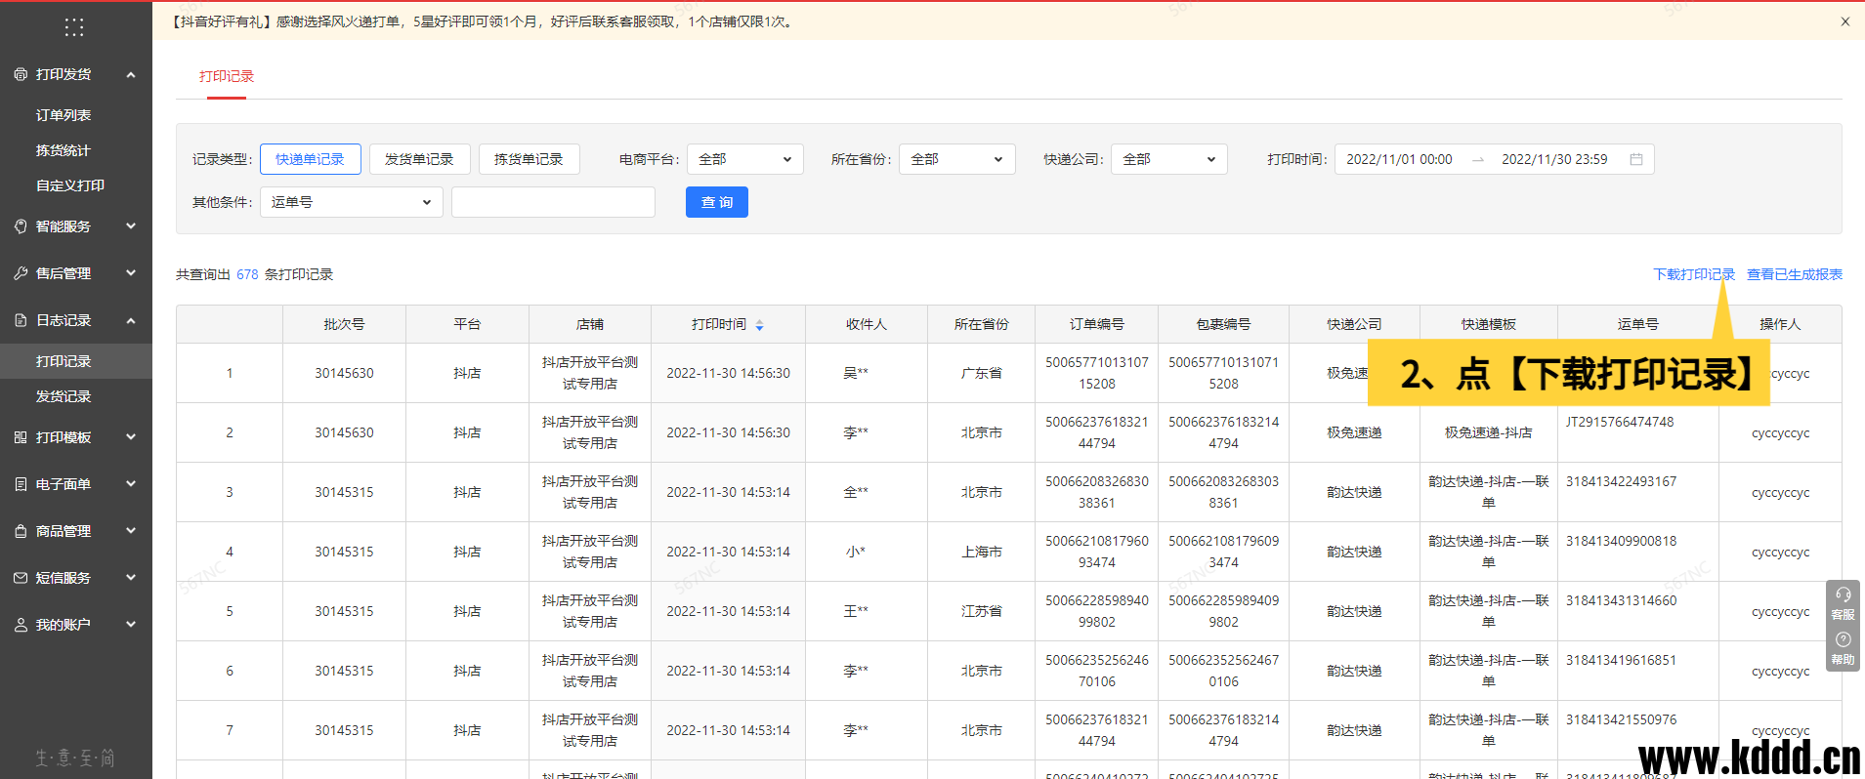Click end date 2022/11/30 23:59 field
The image size is (1865, 779).
1554,159
